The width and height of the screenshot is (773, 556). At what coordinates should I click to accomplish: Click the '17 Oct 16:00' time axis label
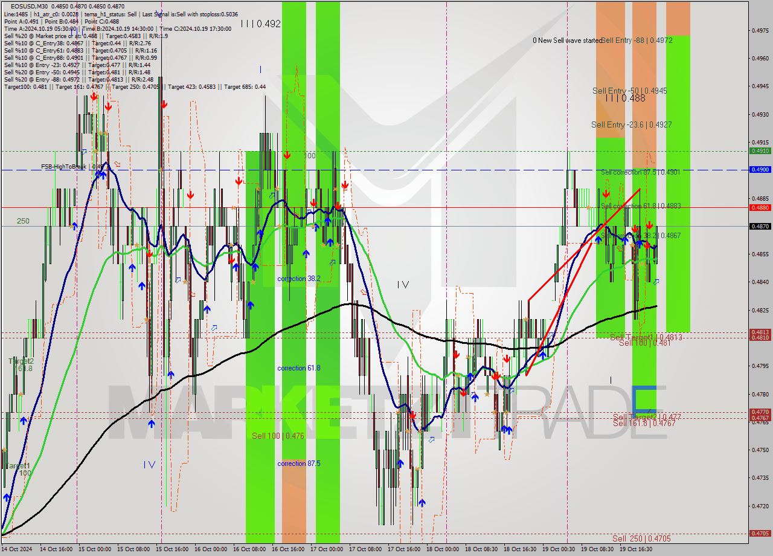point(404,549)
